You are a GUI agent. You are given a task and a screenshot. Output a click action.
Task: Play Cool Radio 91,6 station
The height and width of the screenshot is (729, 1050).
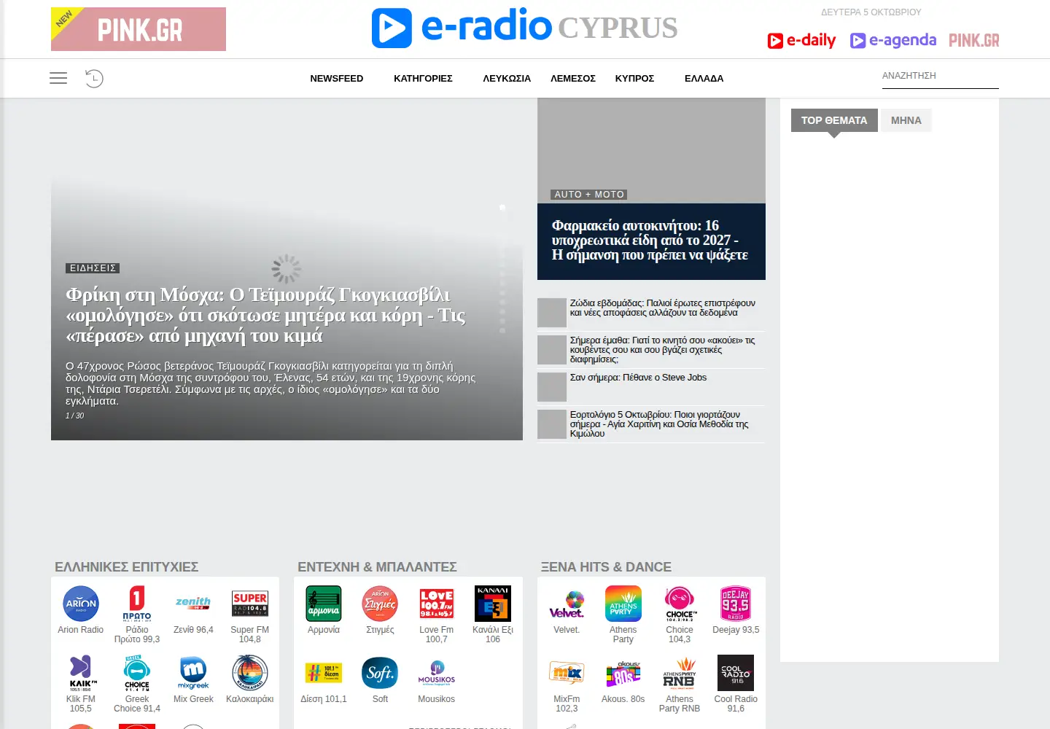[736, 684]
